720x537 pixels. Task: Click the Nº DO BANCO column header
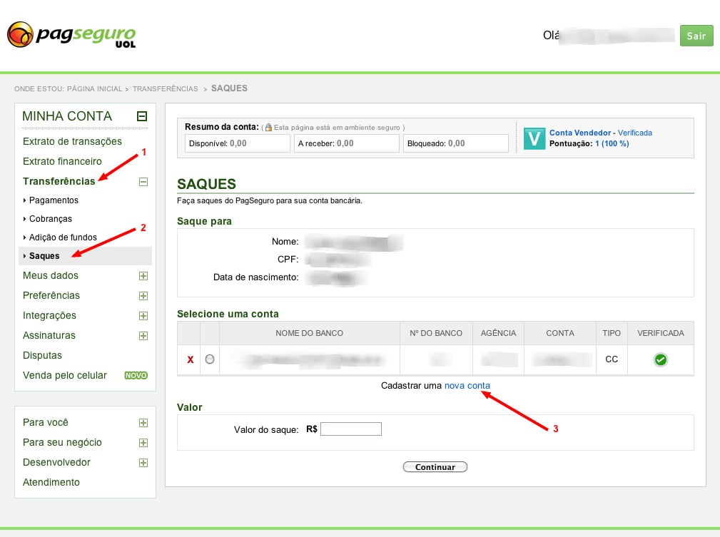(x=436, y=333)
